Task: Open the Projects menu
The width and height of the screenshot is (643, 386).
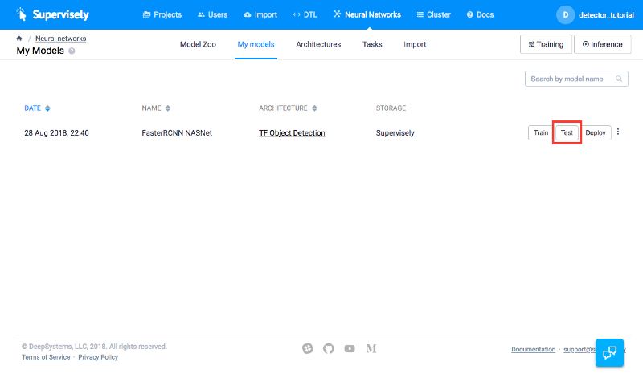Action: pos(162,14)
